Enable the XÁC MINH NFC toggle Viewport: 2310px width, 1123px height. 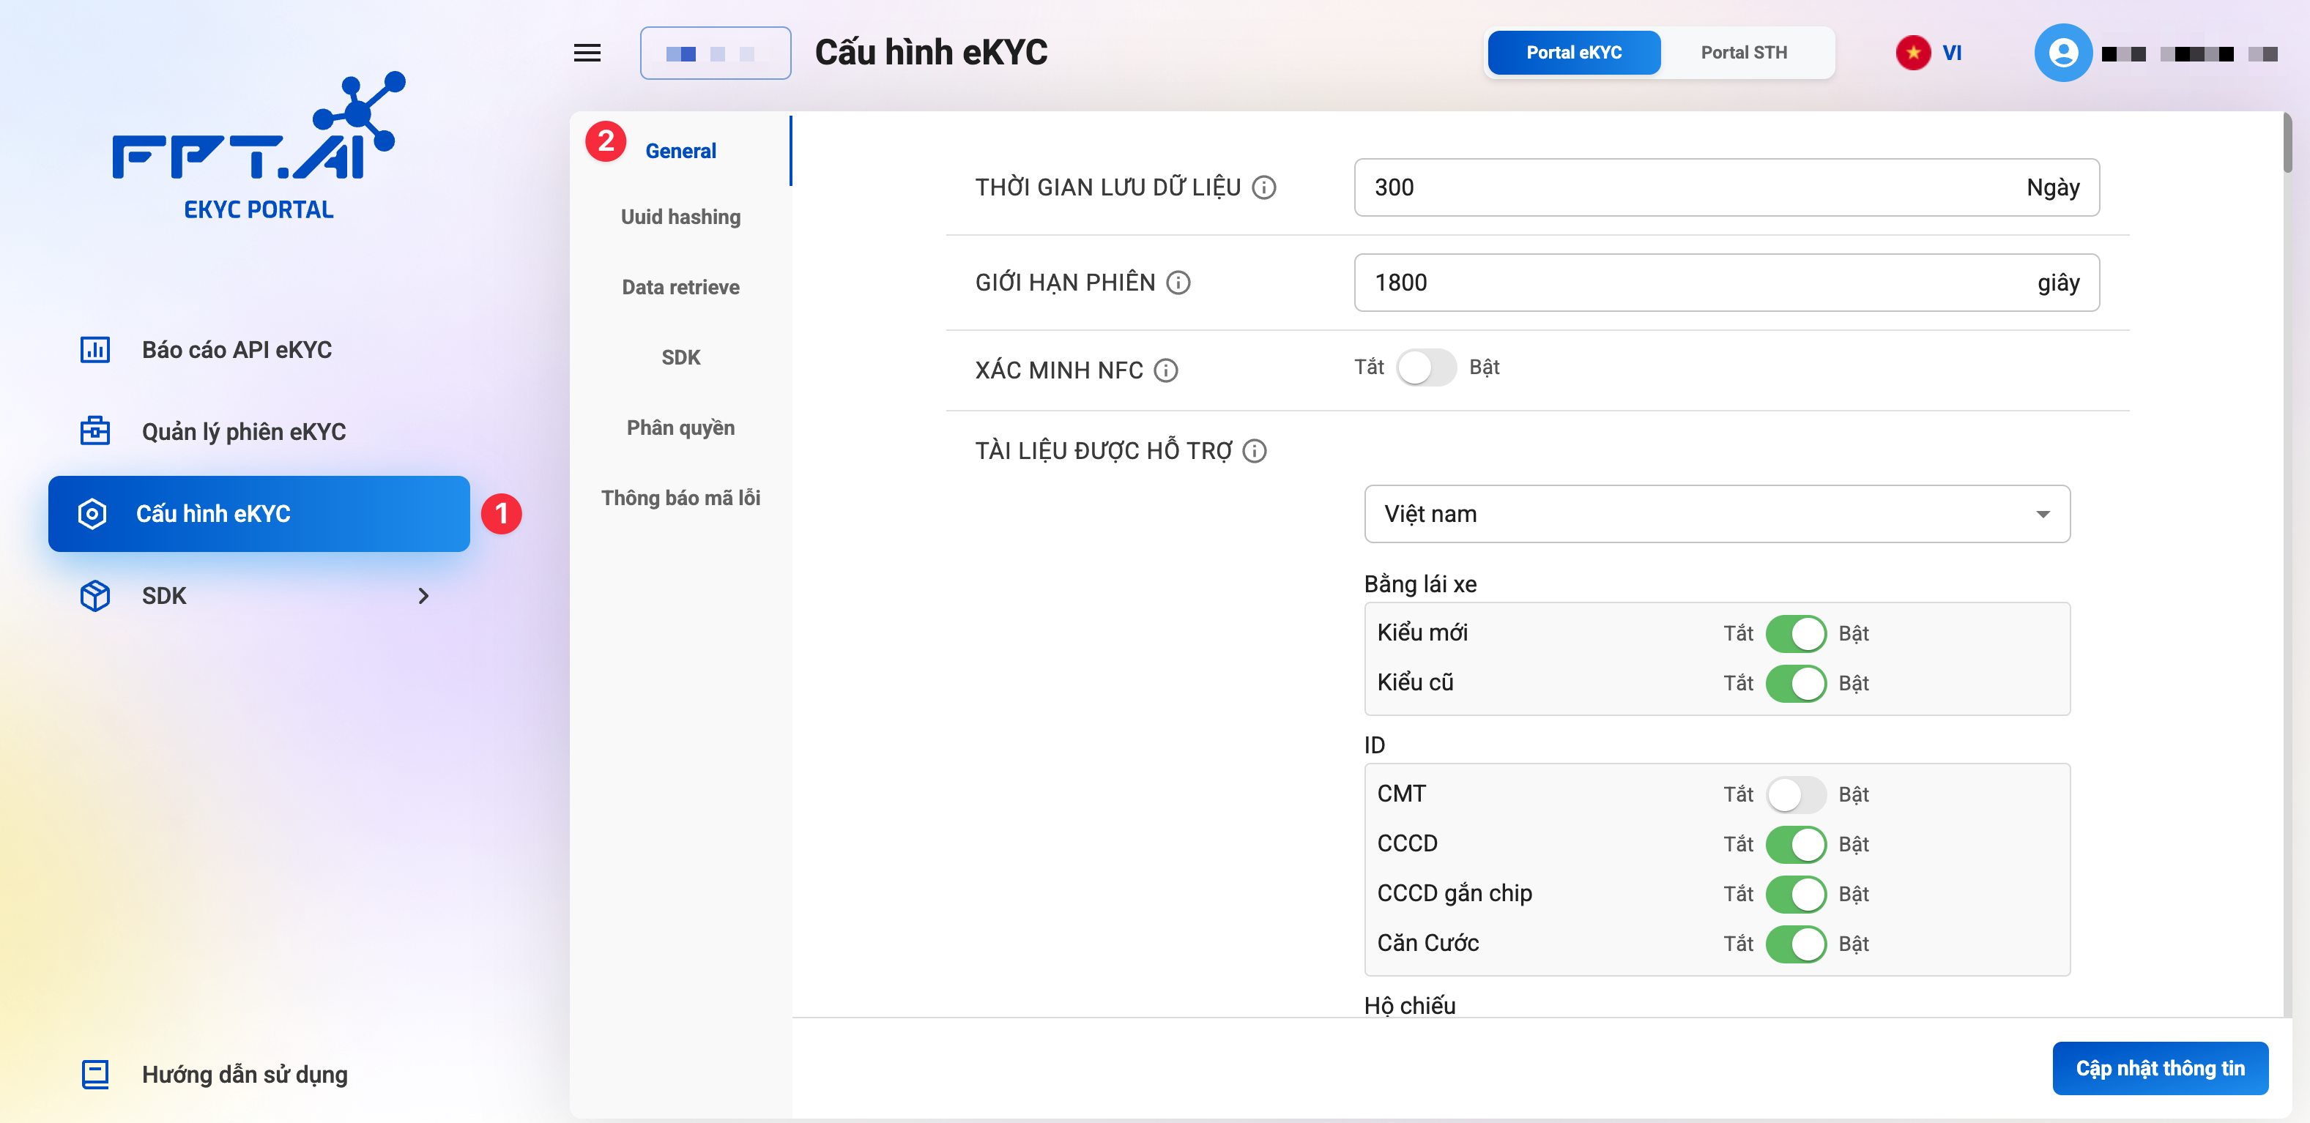tap(1426, 368)
